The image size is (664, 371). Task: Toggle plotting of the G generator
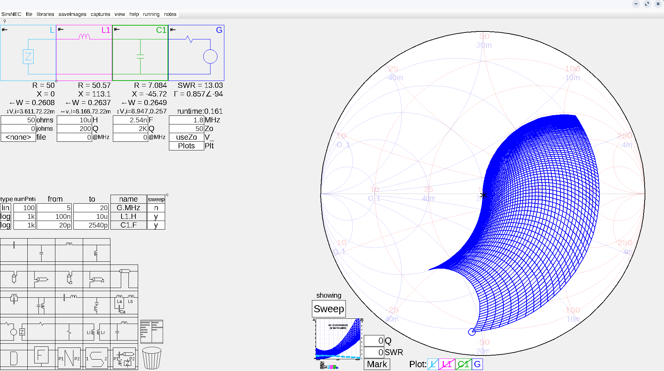(477, 364)
